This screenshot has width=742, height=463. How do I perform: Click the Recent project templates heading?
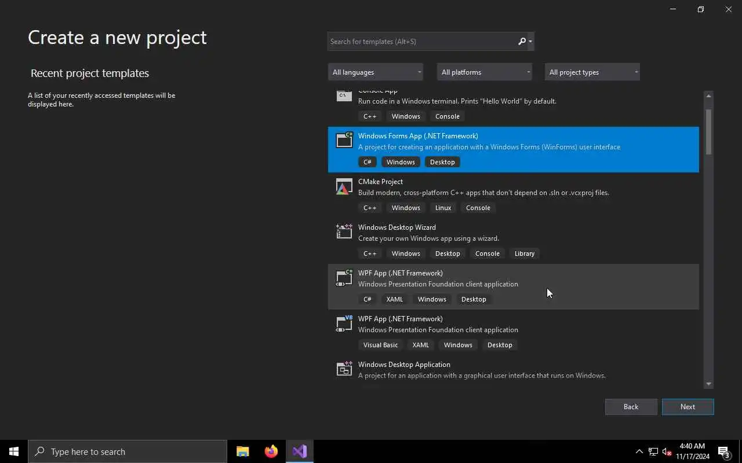coord(90,73)
